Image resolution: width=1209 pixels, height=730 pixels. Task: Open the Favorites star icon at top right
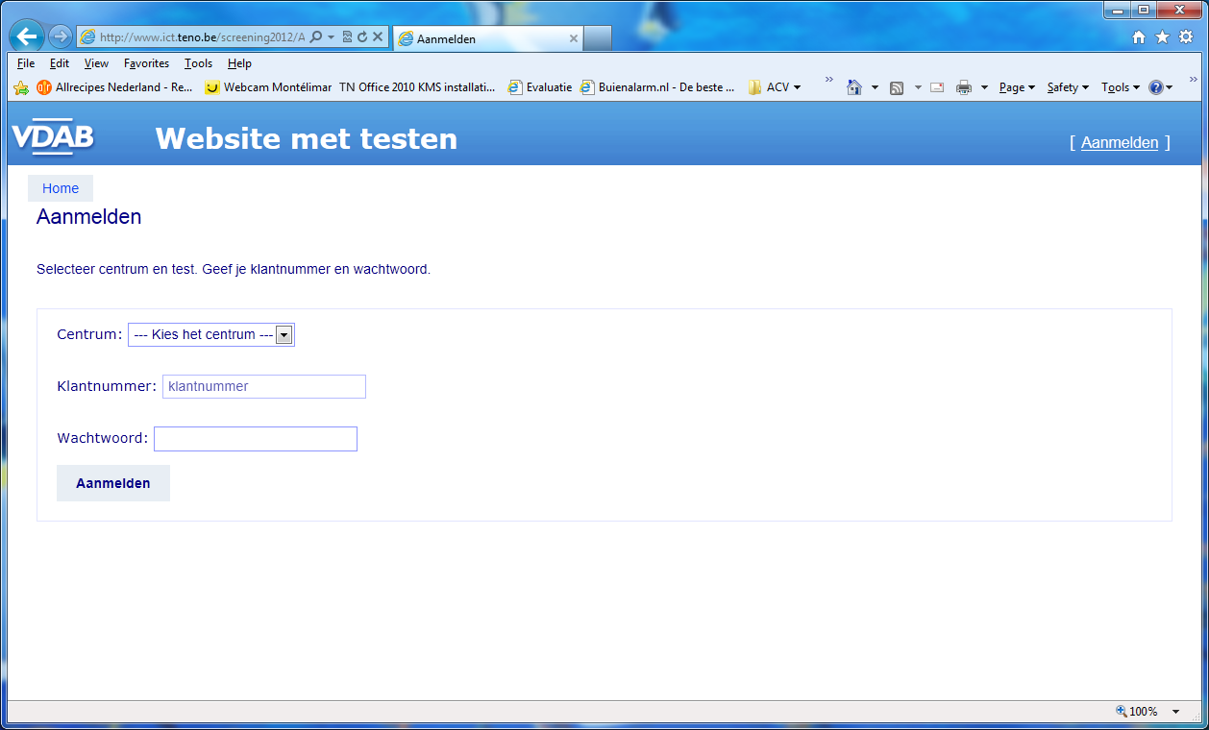1162,37
